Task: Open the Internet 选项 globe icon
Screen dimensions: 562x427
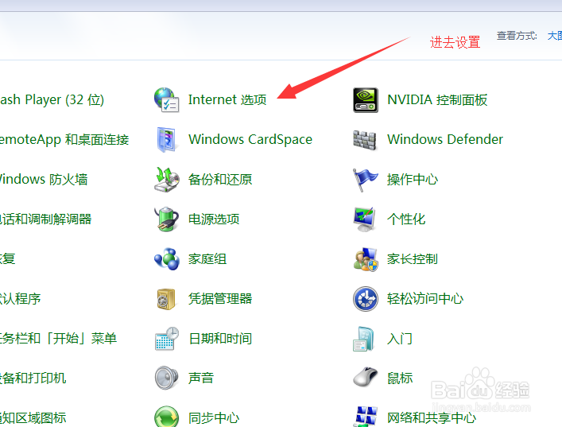Action: (167, 99)
